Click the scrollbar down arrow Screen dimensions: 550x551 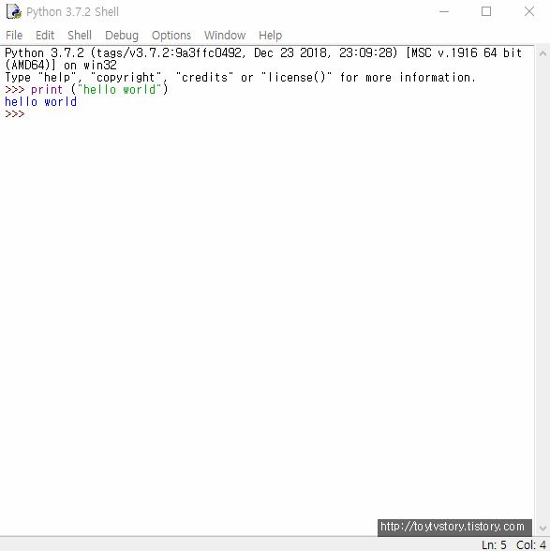tap(543, 529)
